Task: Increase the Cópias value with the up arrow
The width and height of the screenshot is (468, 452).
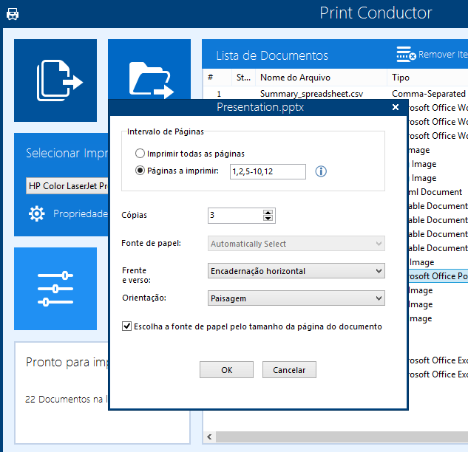Action: [268, 212]
